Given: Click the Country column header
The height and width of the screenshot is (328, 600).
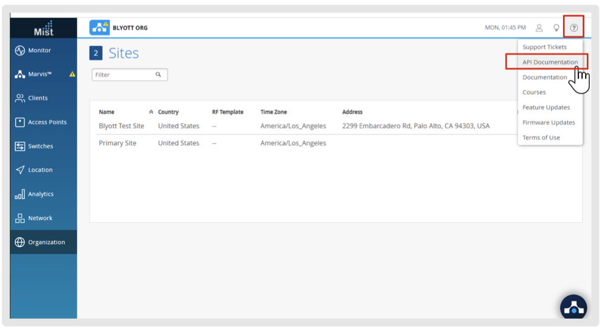Looking at the screenshot, I should click(168, 112).
